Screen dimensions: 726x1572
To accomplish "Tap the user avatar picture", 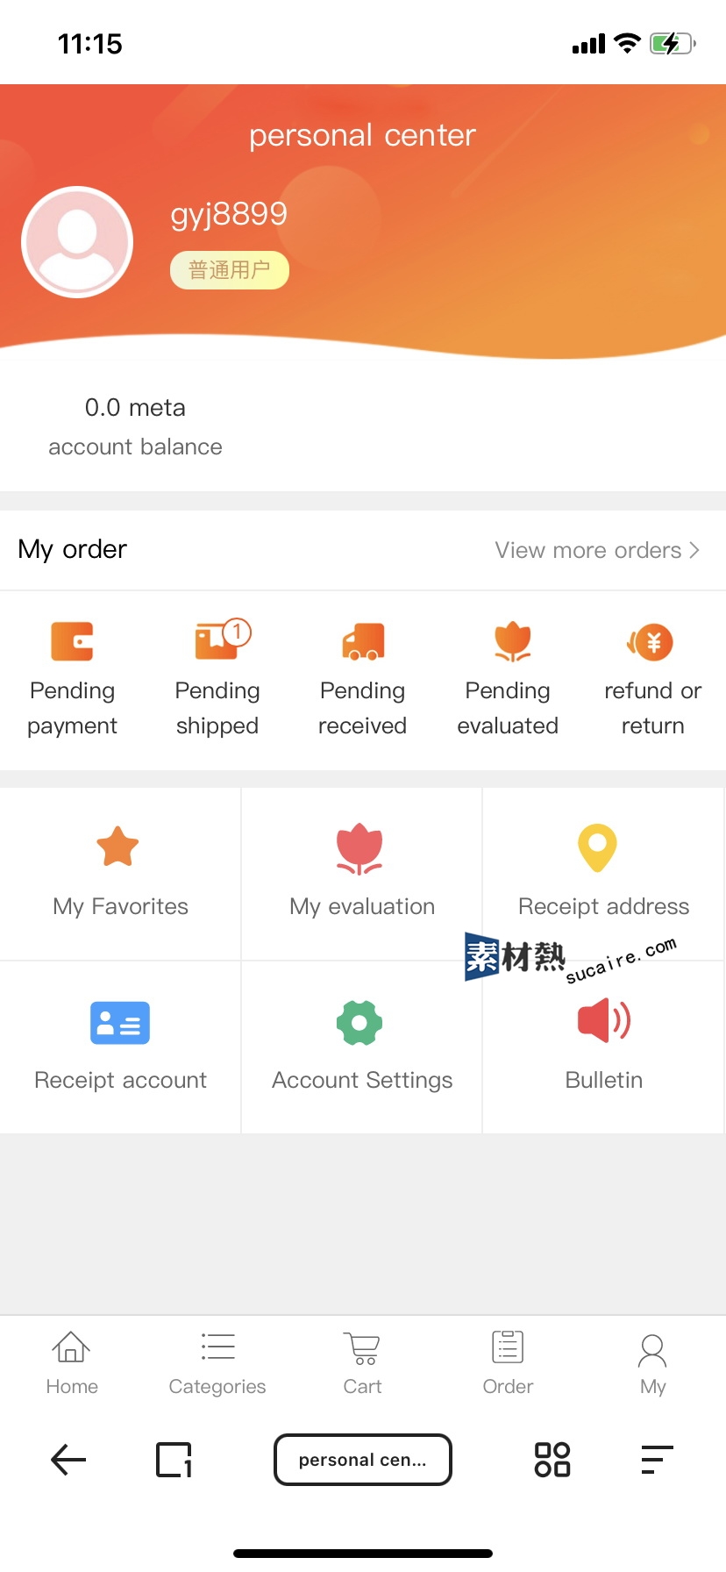I will [77, 242].
